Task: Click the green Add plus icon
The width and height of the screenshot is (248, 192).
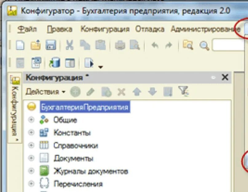Action: click(x=75, y=92)
